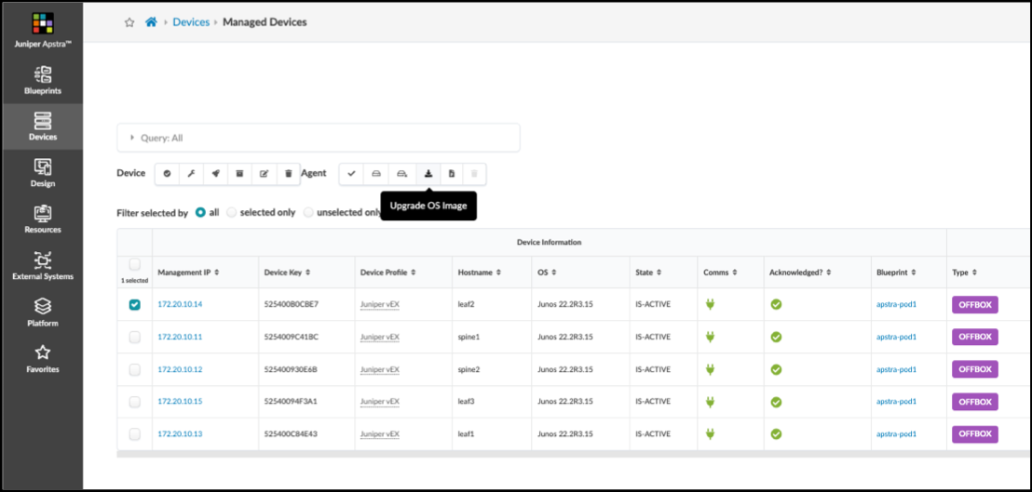Sort by the Management IP column
Screen dimensions: 1032x492
pos(189,273)
